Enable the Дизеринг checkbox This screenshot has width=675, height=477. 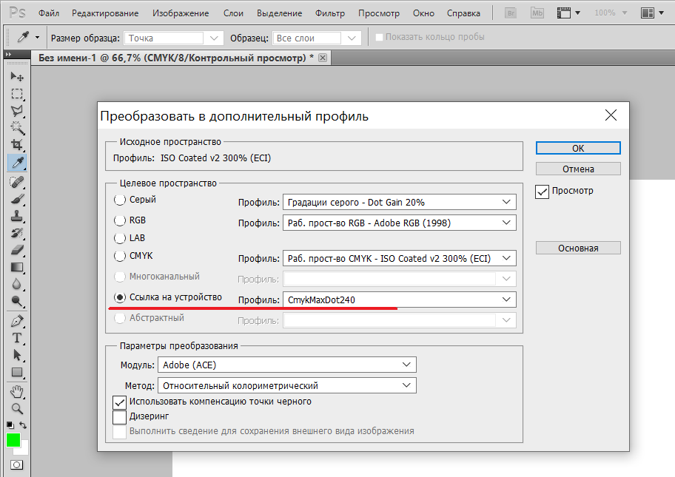coord(120,416)
